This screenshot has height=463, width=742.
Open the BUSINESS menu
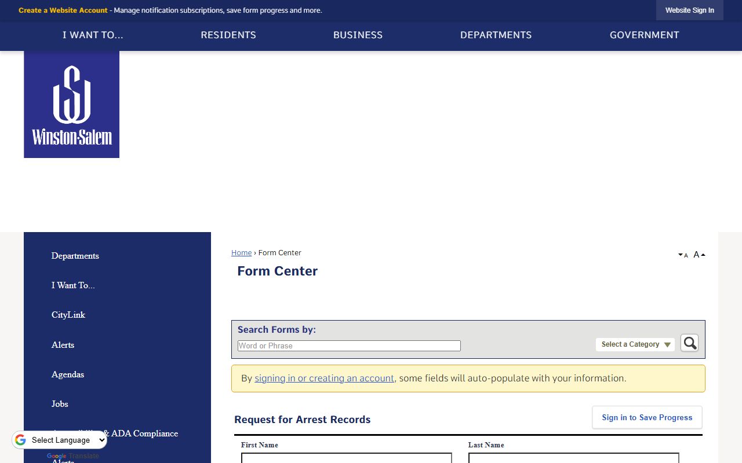point(358,35)
